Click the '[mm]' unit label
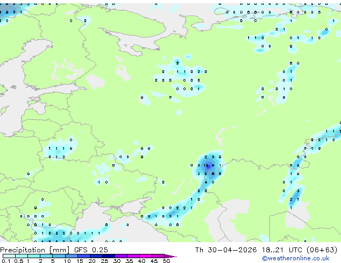 (x=59, y=250)
